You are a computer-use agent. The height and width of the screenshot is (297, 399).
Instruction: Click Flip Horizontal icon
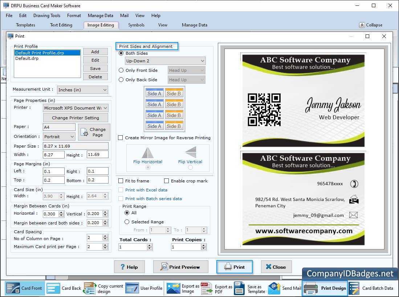pyautogui.click(x=148, y=152)
